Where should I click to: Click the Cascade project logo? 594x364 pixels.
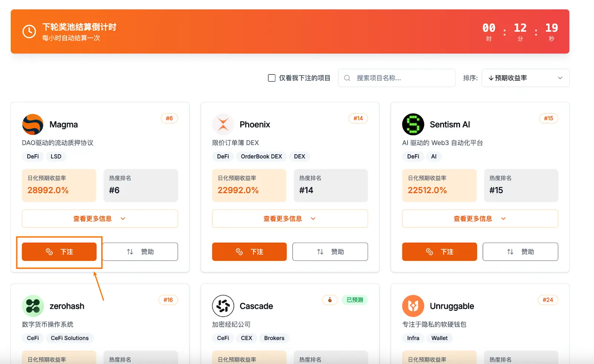[223, 306]
